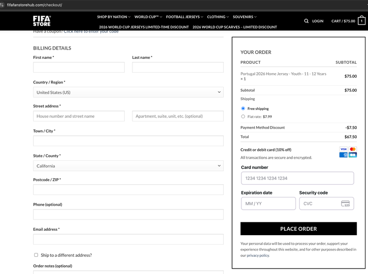Click the Card number field
Screen dimensions: 368x274
(297, 178)
